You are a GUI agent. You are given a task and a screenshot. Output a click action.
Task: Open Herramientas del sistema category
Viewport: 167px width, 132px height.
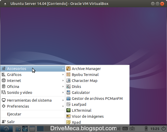coord(33,100)
